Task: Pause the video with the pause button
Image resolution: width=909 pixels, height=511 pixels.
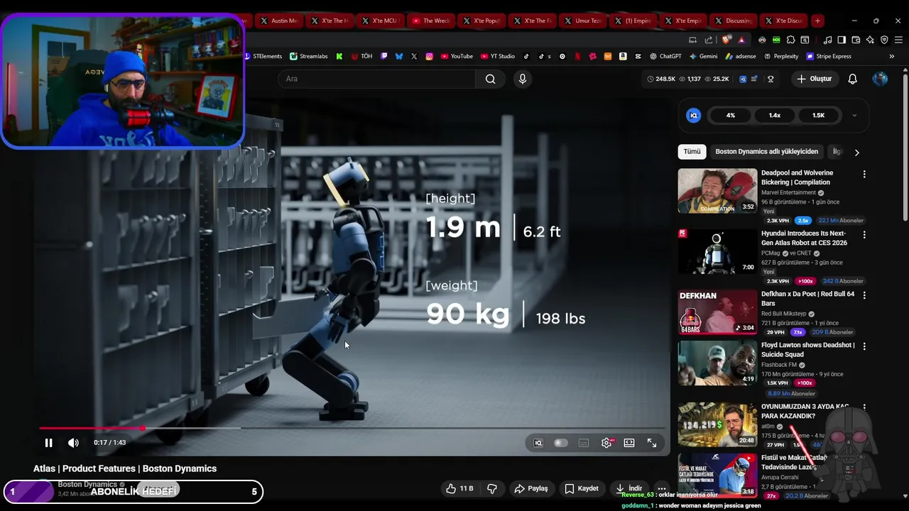Action: [x=48, y=443]
